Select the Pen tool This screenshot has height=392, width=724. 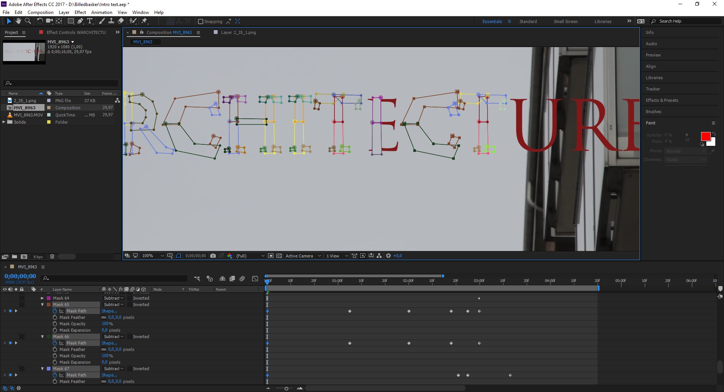(80, 21)
